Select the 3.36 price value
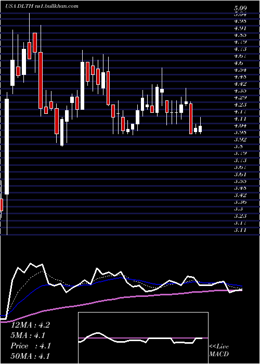This screenshot has width=260, height=364. (240, 202)
